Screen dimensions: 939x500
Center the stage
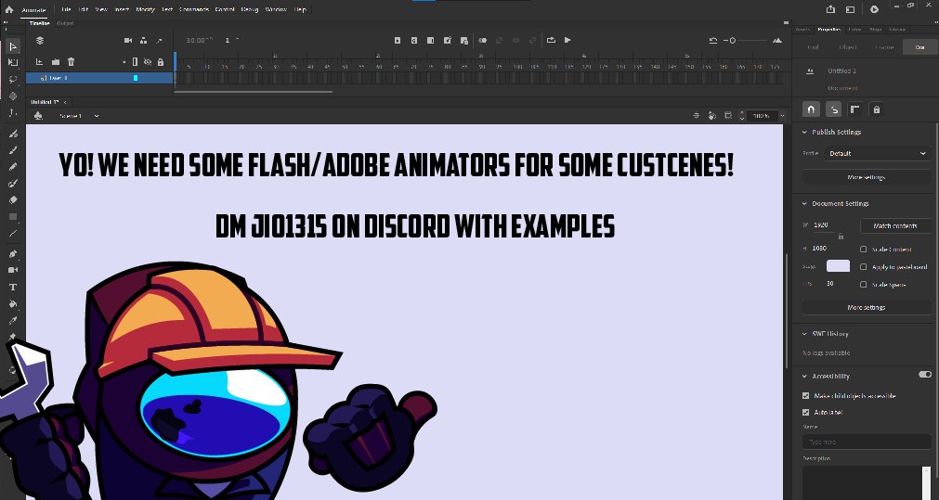pos(696,115)
